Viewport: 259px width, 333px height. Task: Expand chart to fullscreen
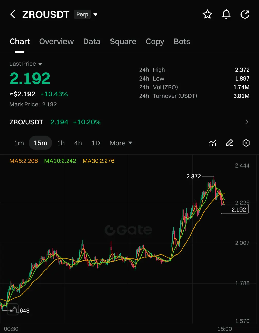pyautogui.click(x=13, y=309)
